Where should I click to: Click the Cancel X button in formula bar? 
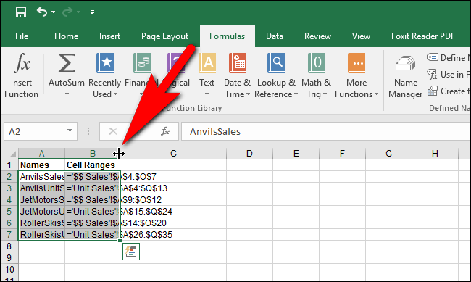113,131
